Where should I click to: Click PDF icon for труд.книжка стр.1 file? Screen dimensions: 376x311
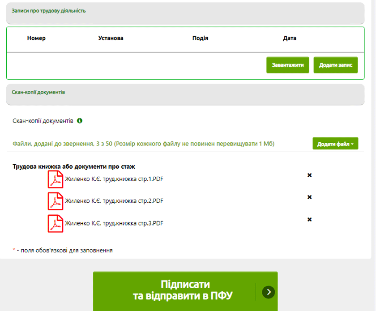point(56,179)
